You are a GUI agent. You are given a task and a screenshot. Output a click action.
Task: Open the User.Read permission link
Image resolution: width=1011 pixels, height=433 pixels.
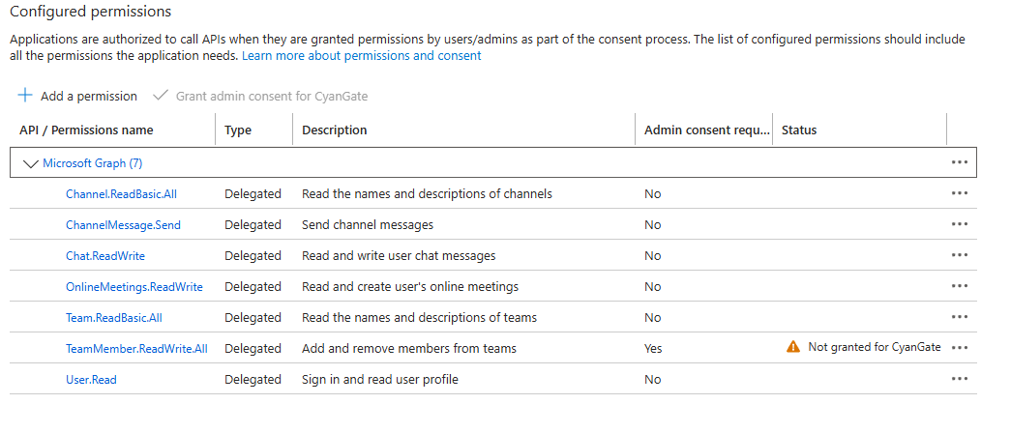click(91, 380)
